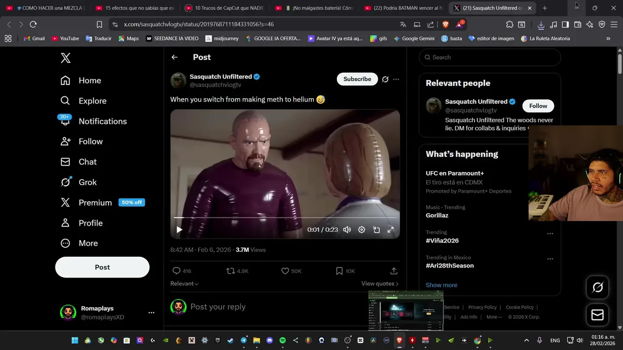Screen dimensions: 623x350
Task: Open the Premium page with 50% off badge
Action: 102,203
